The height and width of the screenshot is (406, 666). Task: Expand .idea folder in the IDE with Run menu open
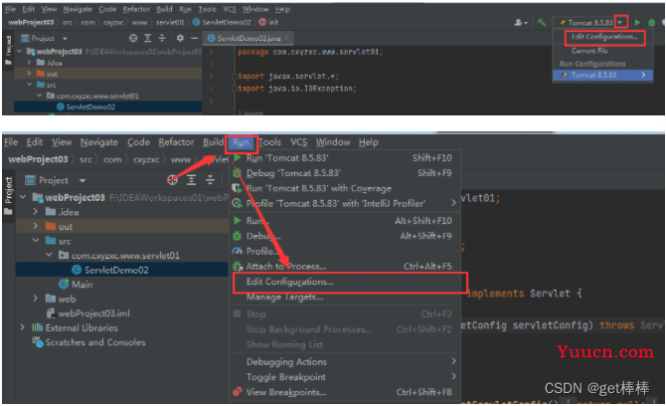tap(36, 212)
